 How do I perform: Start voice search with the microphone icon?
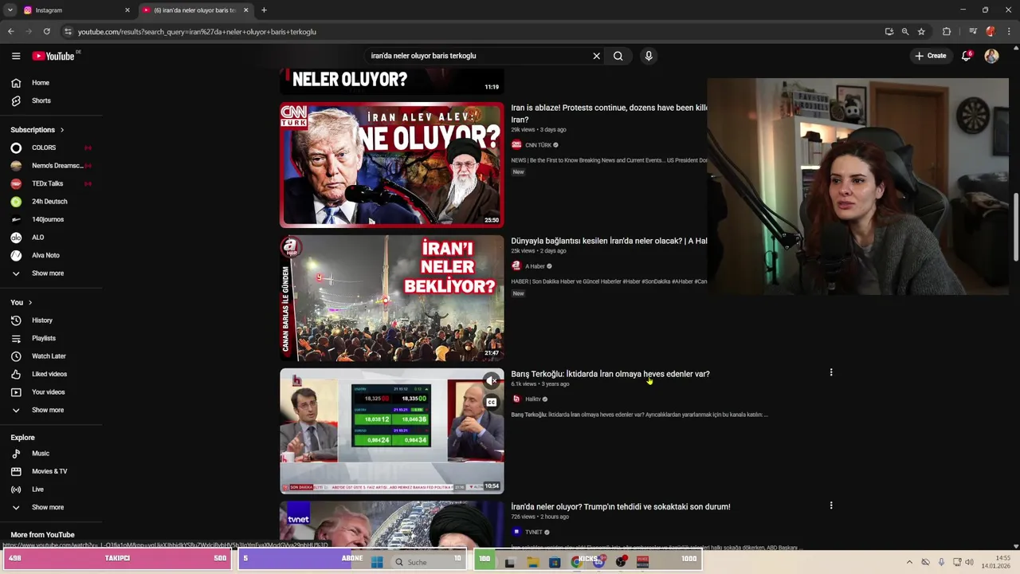[x=649, y=56]
